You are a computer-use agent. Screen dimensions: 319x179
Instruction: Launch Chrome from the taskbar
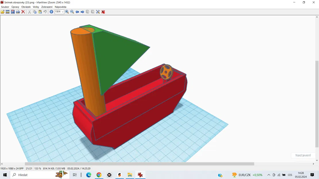(x=99, y=175)
